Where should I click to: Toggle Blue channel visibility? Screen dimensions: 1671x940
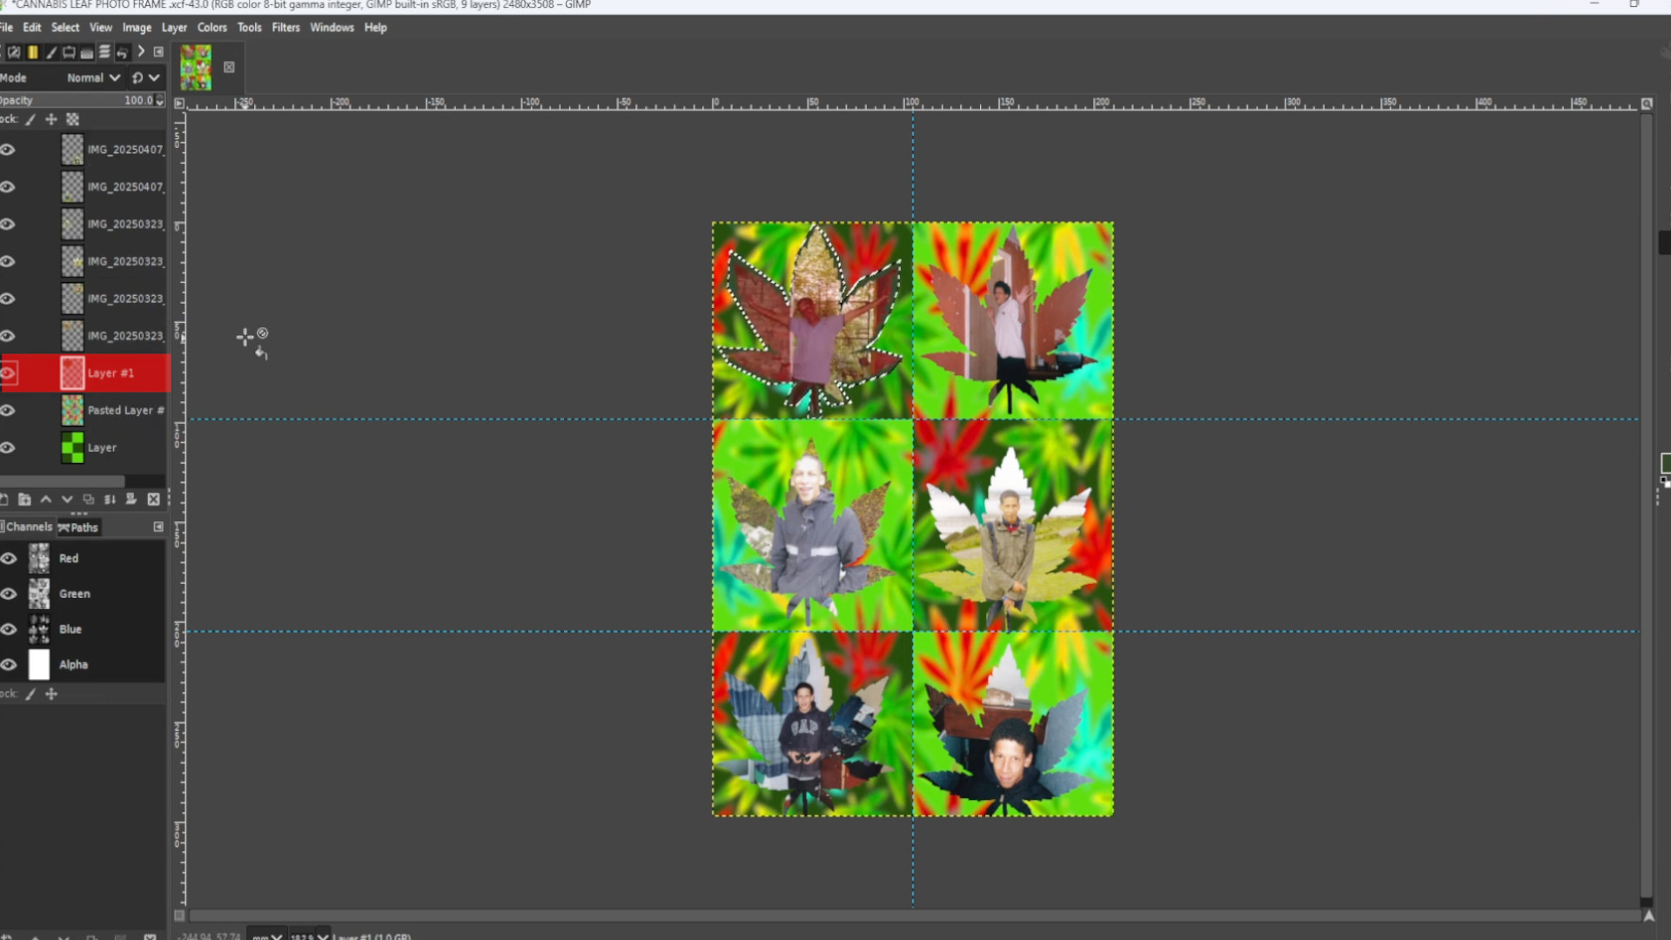pyautogui.click(x=9, y=629)
